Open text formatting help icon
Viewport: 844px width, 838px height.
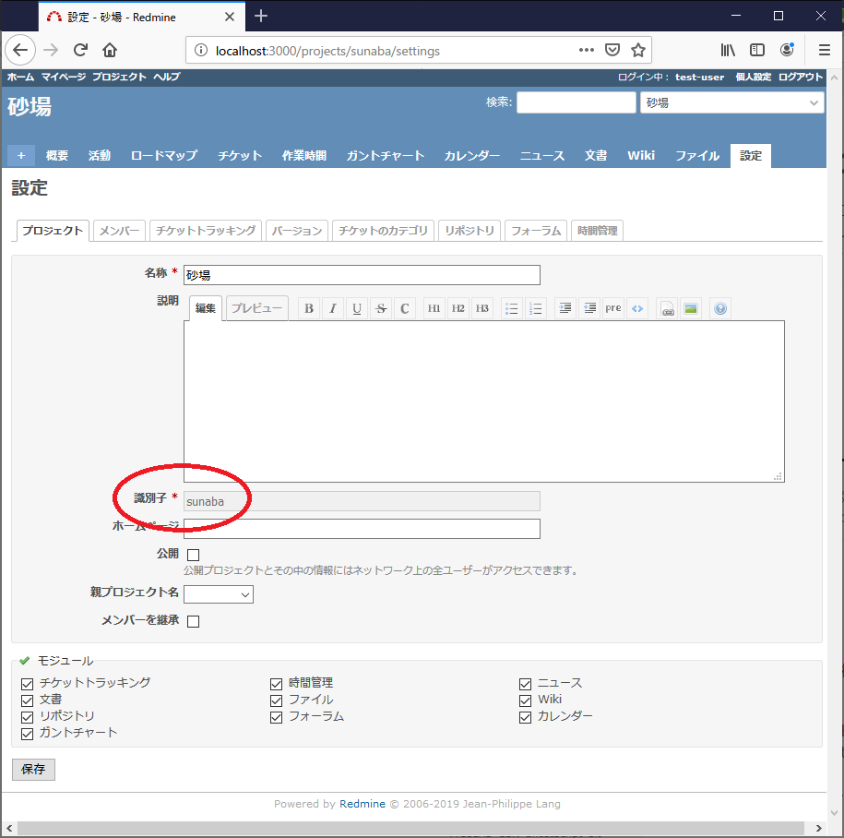click(x=720, y=308)
